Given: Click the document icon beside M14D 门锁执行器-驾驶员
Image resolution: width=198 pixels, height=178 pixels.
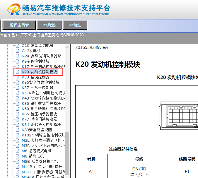Looking at the screenshot, I should 18,172.
